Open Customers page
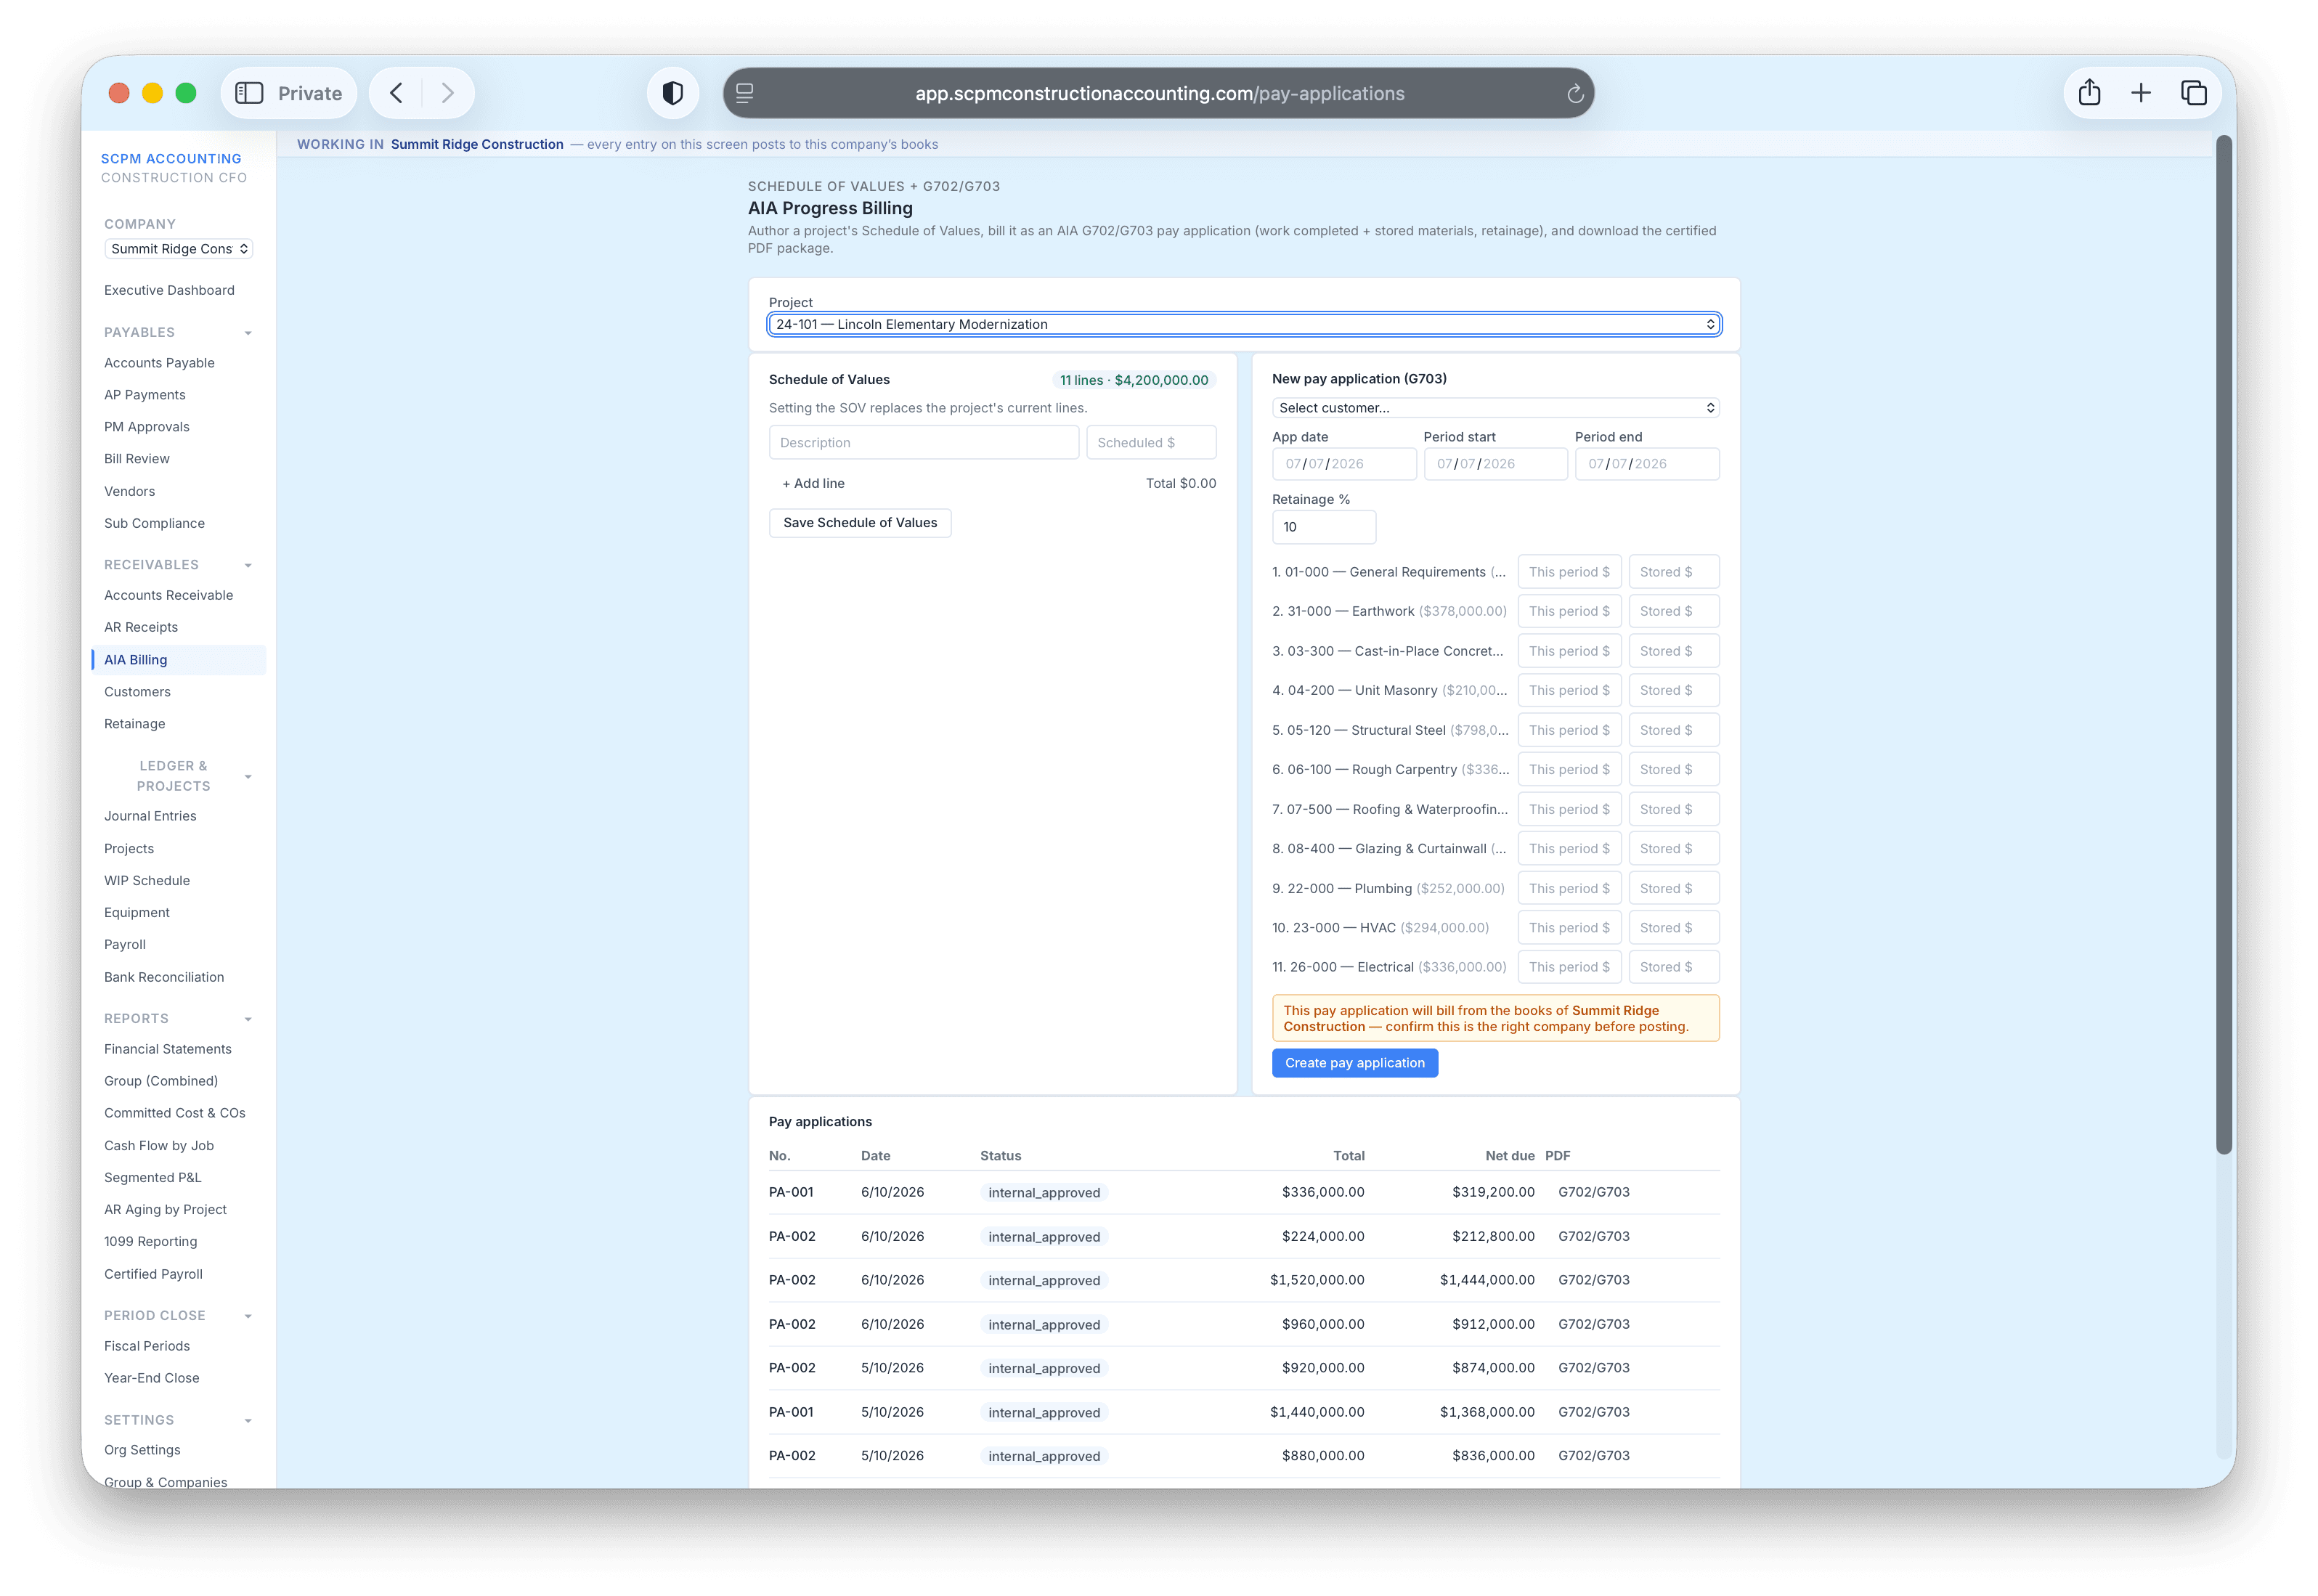This screenshot has width=2318, height=1596. pos(137,692)
